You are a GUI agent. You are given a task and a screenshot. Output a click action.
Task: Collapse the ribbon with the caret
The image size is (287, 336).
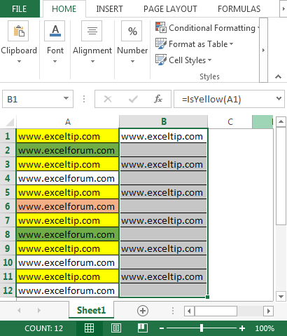click(x=278, y=76)
